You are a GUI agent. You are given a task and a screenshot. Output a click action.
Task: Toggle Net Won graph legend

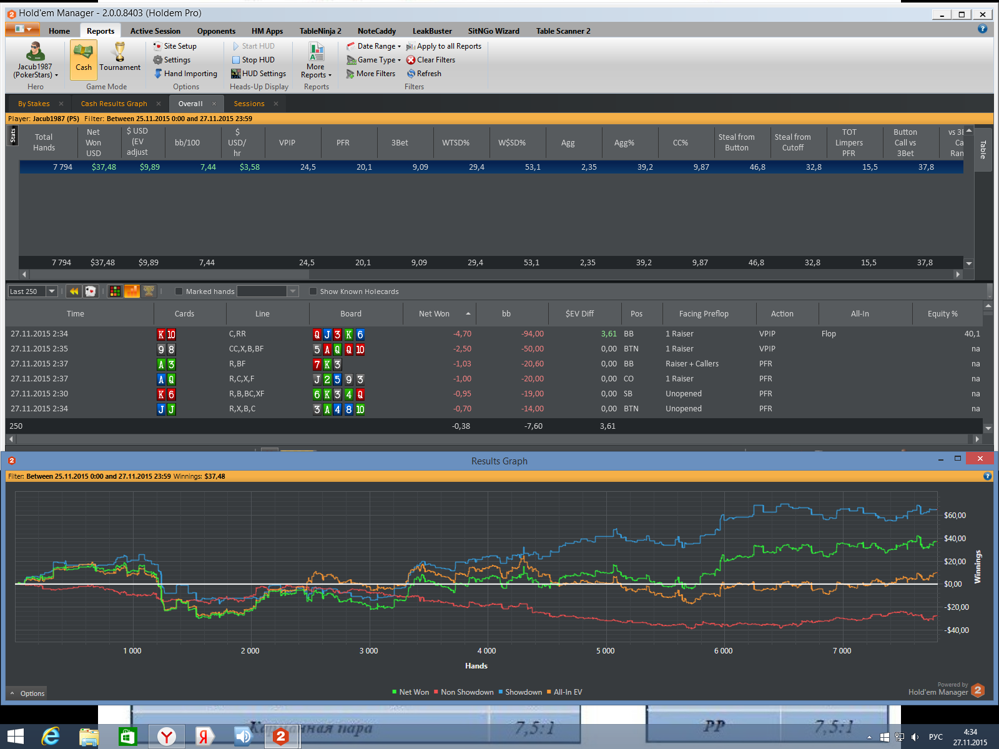(410, 692)
